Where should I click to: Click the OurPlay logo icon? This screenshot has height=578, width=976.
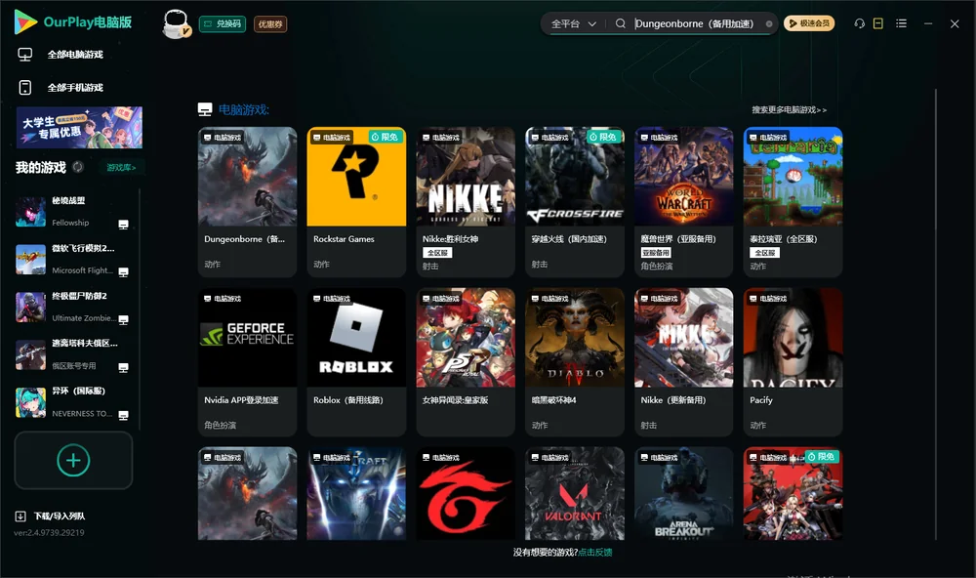tap(25, 21)
